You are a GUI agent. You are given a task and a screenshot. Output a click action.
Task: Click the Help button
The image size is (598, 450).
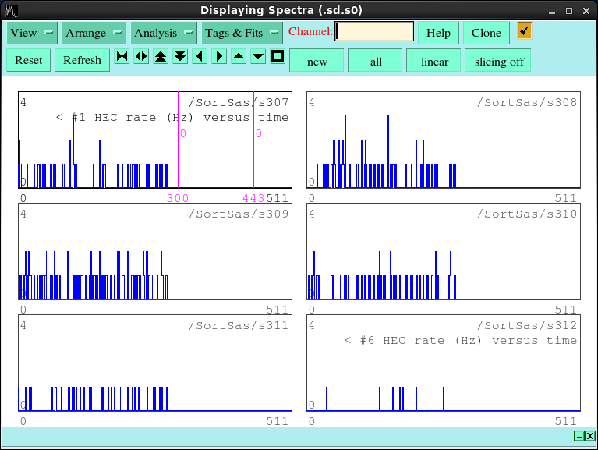(438, 33)
